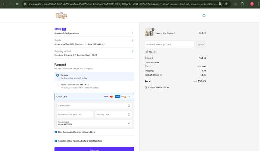Click the - $11.00 order discount value

point(201,66)
